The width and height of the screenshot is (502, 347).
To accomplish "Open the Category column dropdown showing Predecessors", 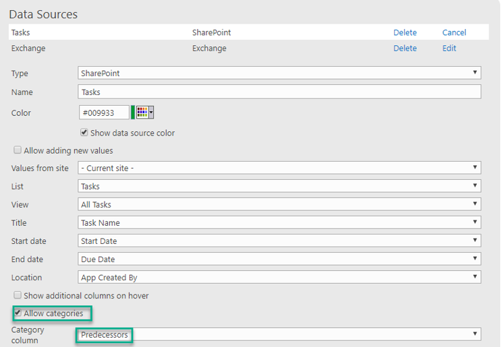I will (279, 334).
